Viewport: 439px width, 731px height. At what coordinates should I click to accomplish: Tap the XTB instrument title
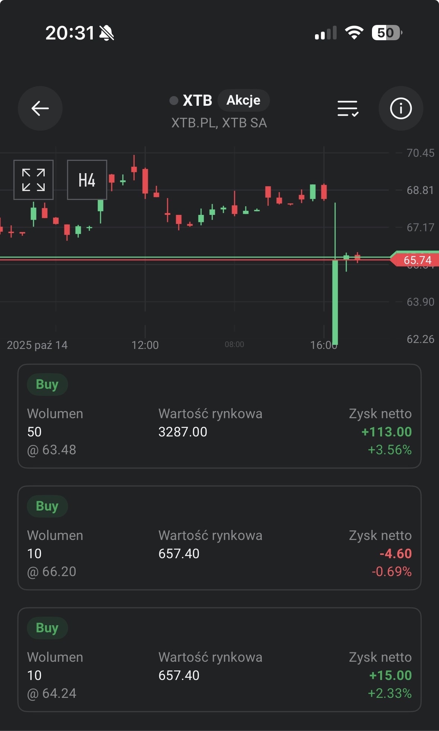tap(197, 101)
